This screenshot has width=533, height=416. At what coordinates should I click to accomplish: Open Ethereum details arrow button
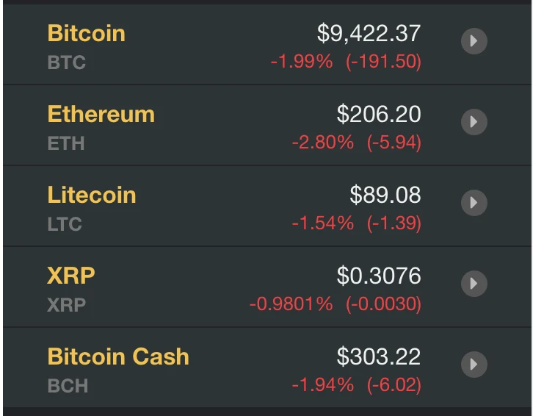pos(474,122)
